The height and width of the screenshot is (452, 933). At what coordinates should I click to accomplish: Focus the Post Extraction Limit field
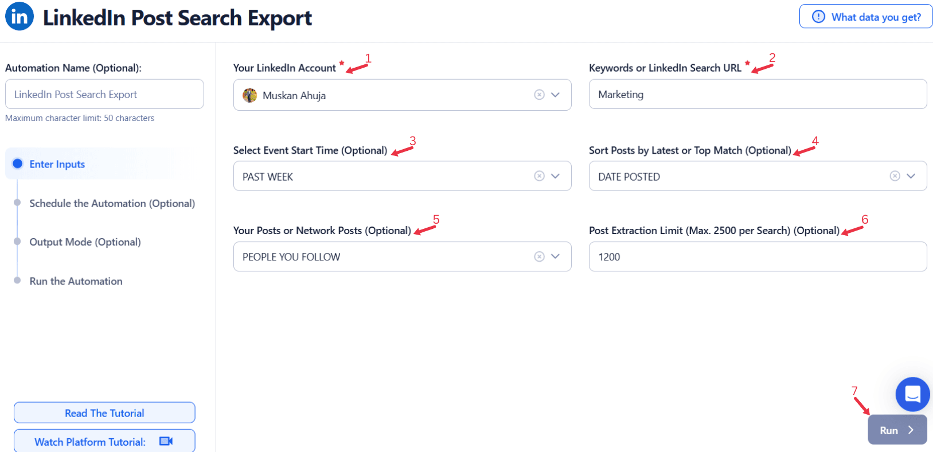[757, 256]
